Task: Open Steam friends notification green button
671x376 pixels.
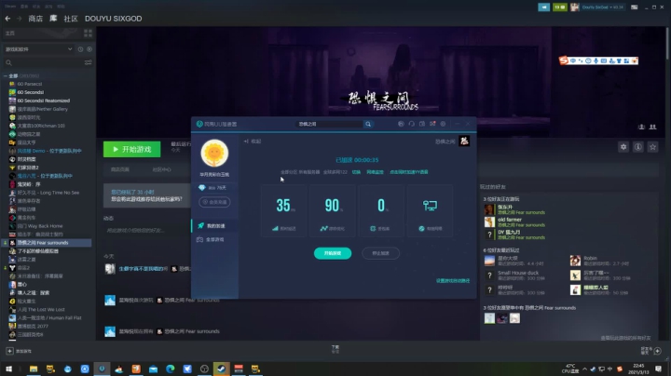Action: tap(559, 7)
